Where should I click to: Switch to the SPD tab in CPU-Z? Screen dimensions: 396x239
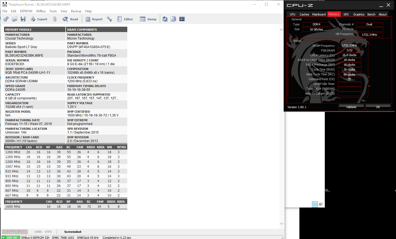click(x=346, y=14)
